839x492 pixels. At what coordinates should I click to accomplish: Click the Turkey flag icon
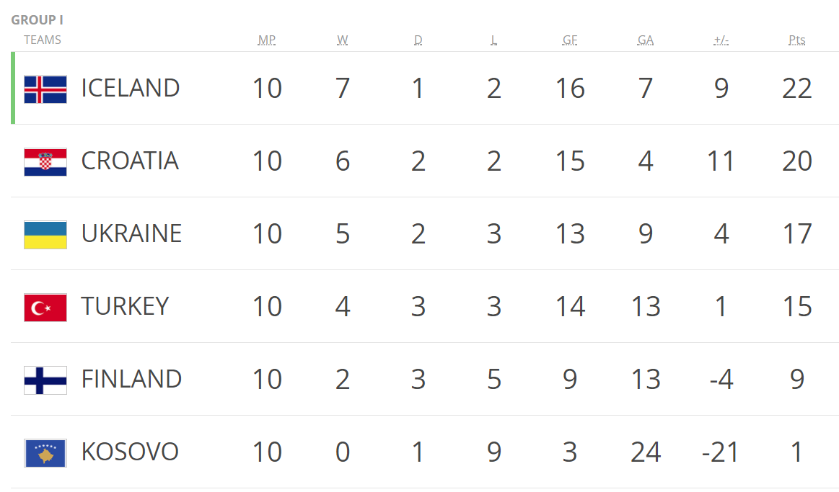click(x=45, y=308)
